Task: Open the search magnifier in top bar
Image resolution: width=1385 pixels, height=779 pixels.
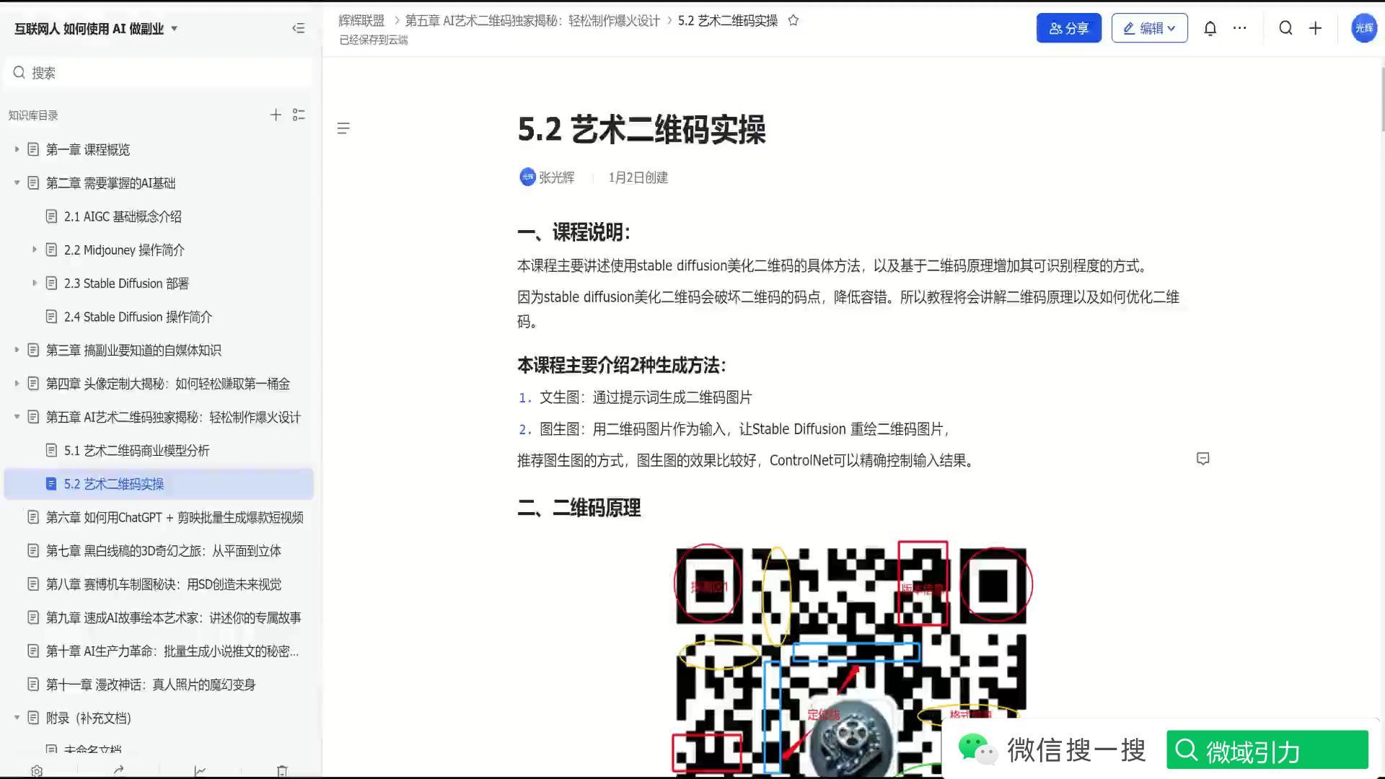Action: click(1285, 28)
